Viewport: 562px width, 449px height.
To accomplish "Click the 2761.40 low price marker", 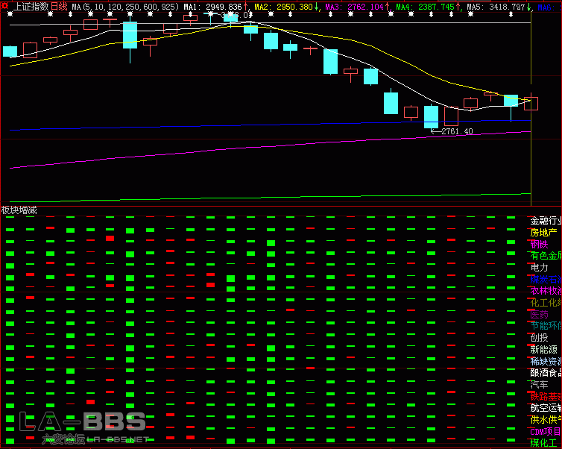I will point(456,131).
